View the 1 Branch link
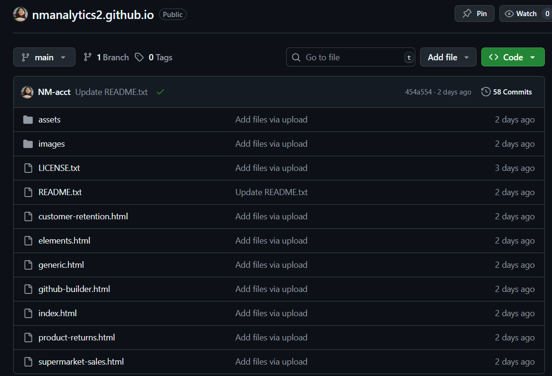The image size is (552, 376). [106, 57]
